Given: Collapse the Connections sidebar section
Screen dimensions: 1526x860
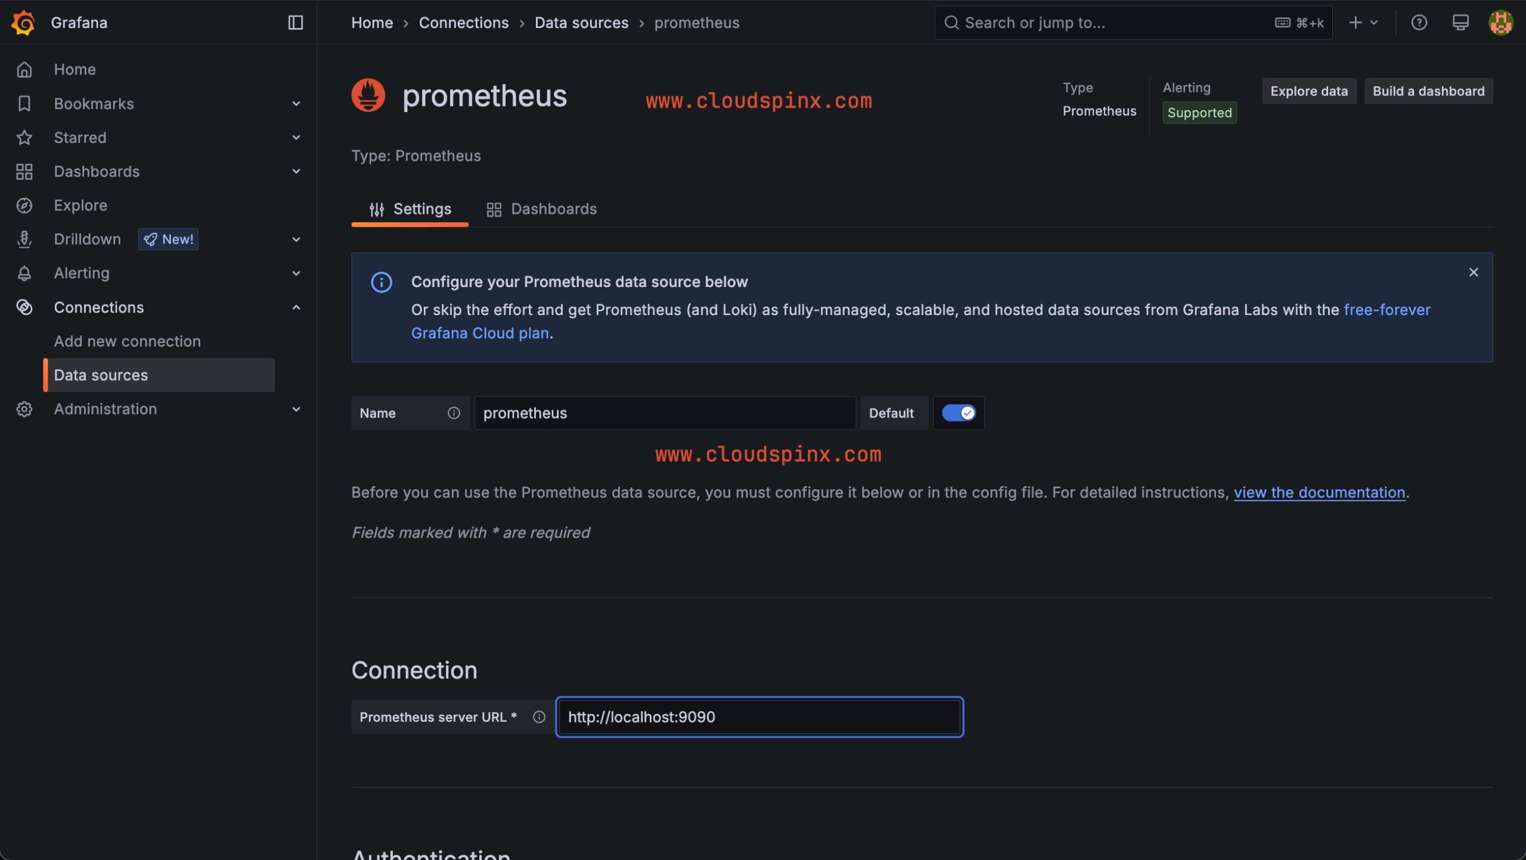Looking at the screenshot, I should (296, 307).
